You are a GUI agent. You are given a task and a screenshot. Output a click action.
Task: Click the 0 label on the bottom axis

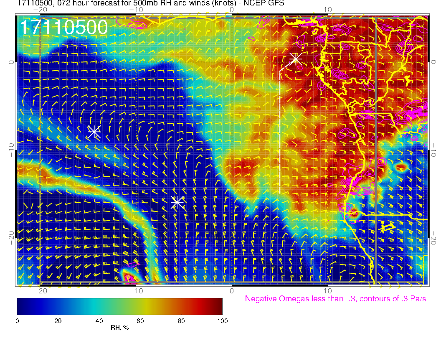[232, 290]
